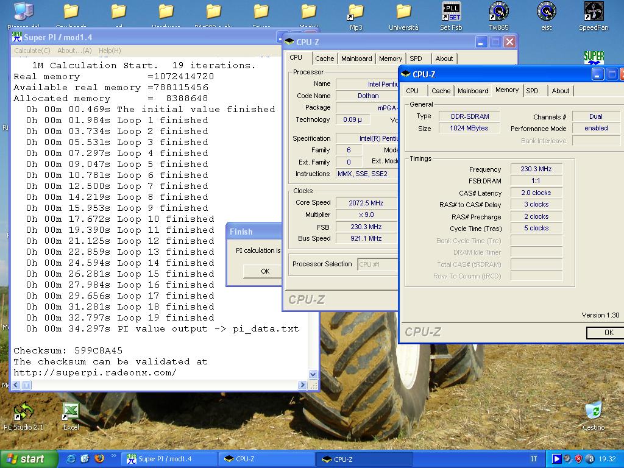The image size is (624, 468).
Task: Click OK in the front CPU-Z window
Action: click(605, 333)
